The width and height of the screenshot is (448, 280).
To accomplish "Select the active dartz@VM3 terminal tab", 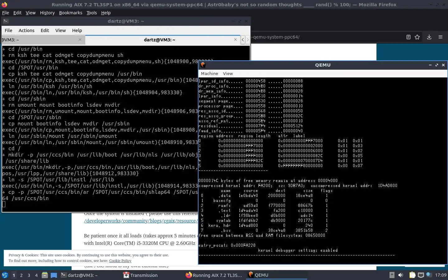I will (162, 40).
